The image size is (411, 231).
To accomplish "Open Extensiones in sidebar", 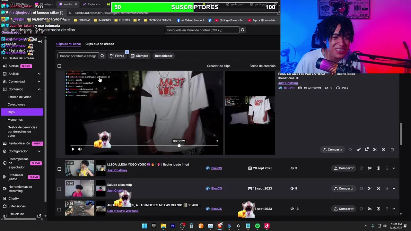I will (17, 206).
